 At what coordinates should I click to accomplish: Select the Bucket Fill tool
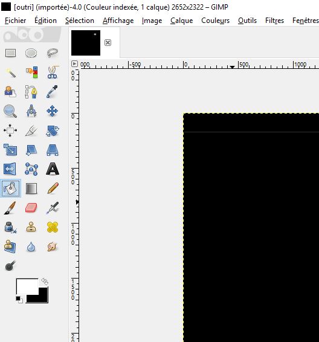click(10, 189)
